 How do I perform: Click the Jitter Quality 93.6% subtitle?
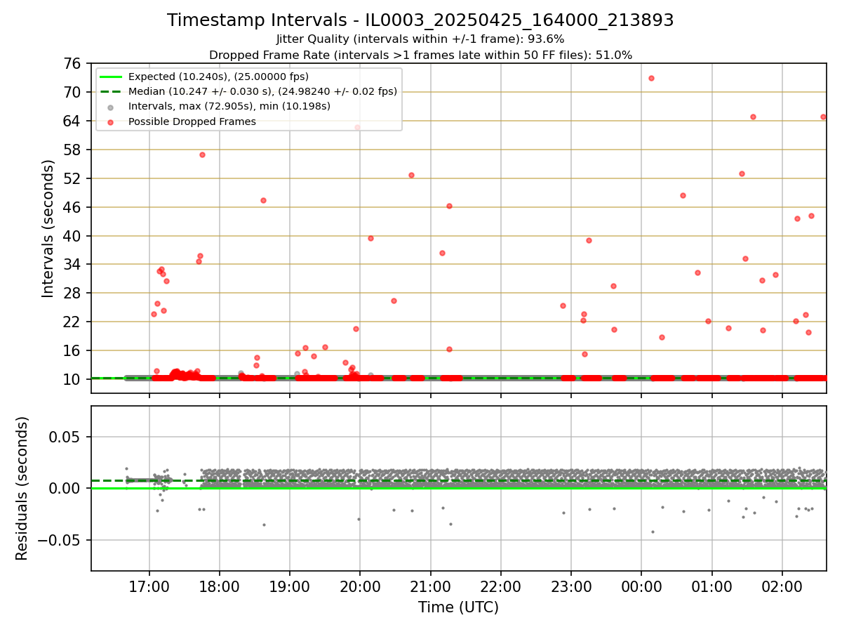click(420, 39)
